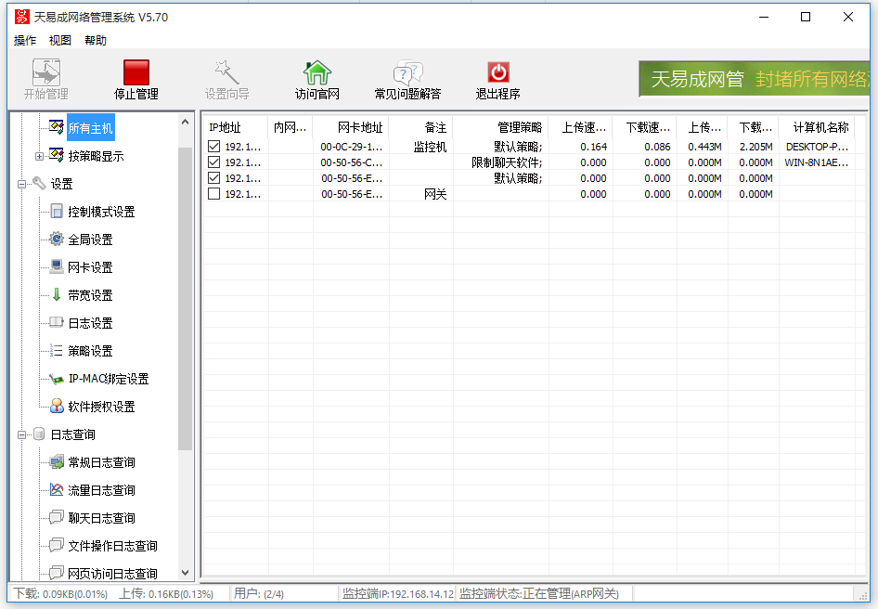Select the 流量日志查询 traffic log item
878x609 pixels.
coord(101,490)
